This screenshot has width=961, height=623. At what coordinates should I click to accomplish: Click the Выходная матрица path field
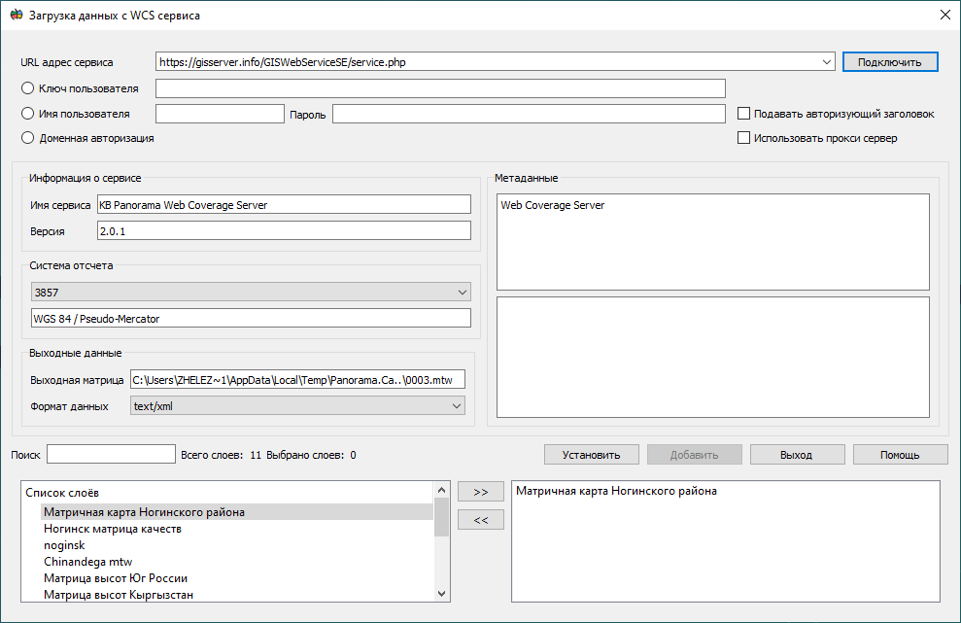(x=298, y=380)
